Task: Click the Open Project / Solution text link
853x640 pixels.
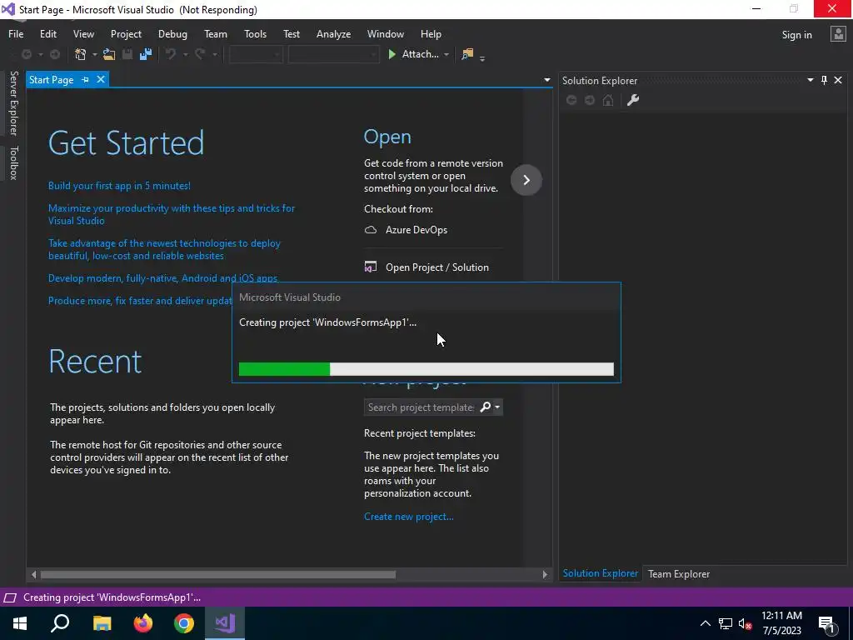Action: pos(436,267)
